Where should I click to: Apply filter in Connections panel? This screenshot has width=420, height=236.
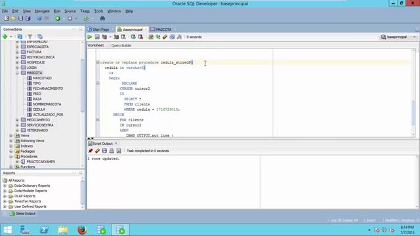[30, 37]
